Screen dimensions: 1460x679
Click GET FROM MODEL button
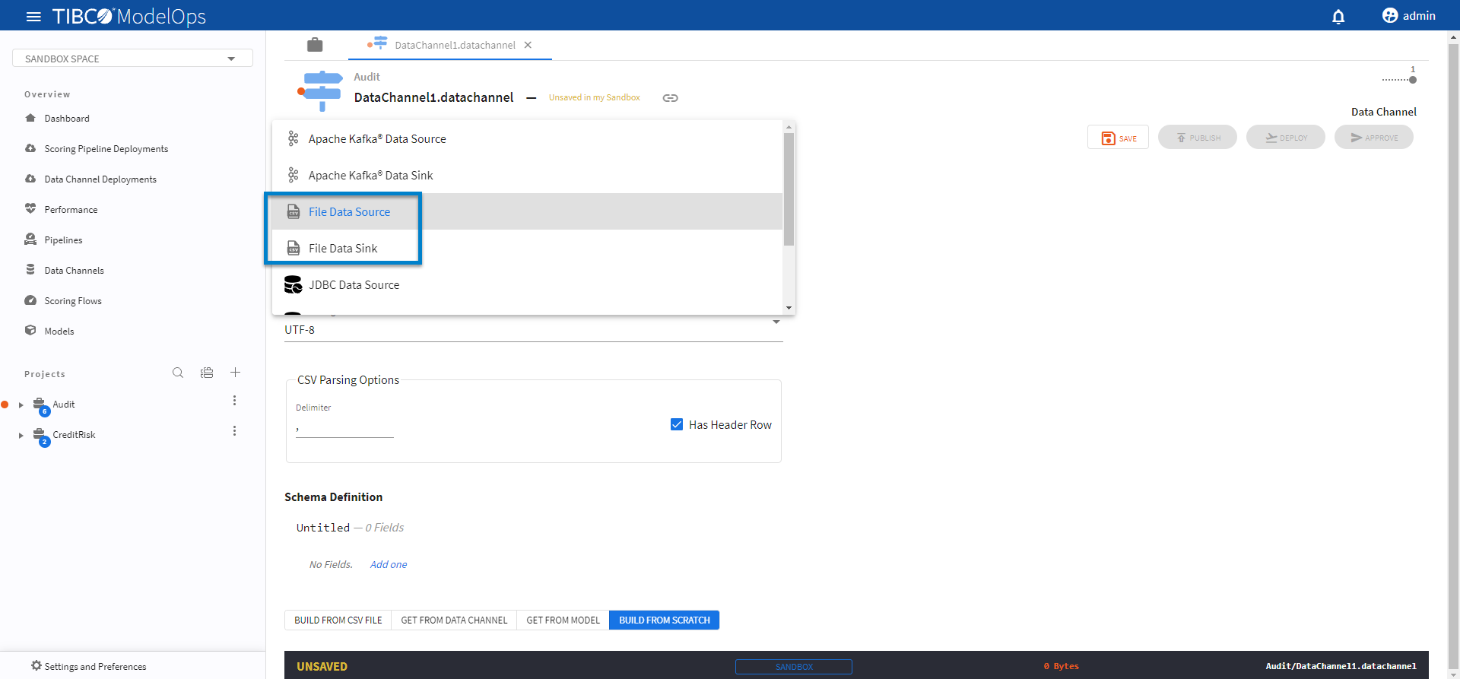[x=563, y=620]
